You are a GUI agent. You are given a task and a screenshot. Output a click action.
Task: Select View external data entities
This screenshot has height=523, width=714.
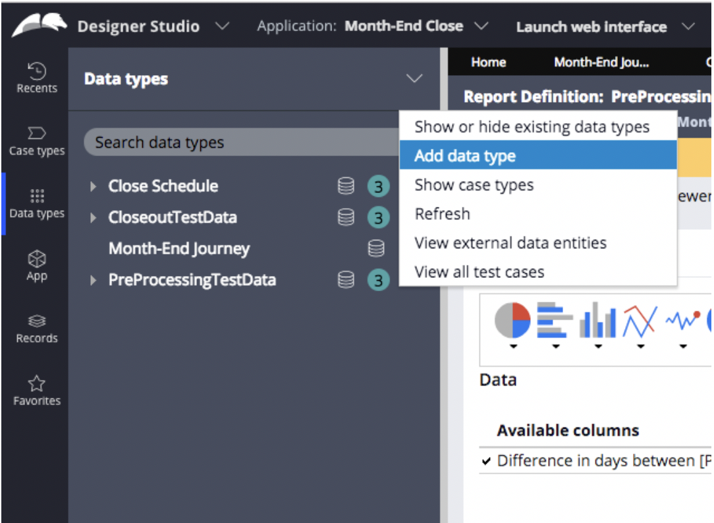pos(537,242)
